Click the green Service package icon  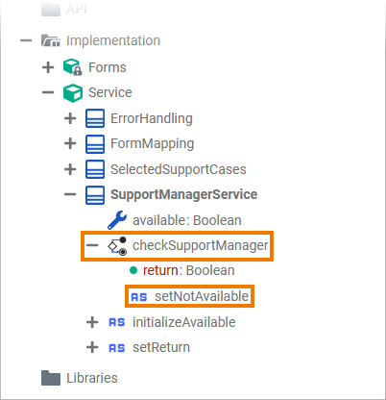73,93
